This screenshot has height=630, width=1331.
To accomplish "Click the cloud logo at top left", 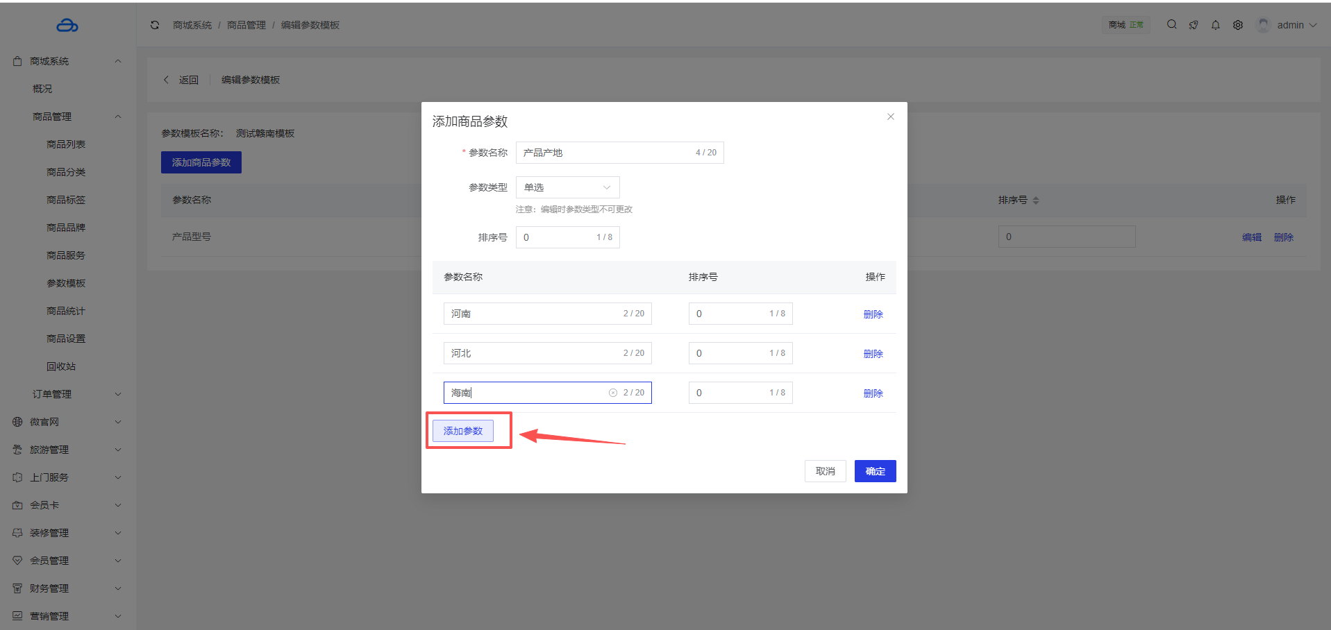I will tap(67, 26).
